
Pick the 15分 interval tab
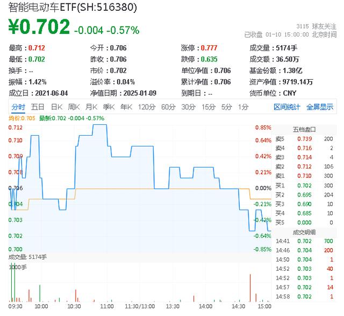tap(209, 107)
